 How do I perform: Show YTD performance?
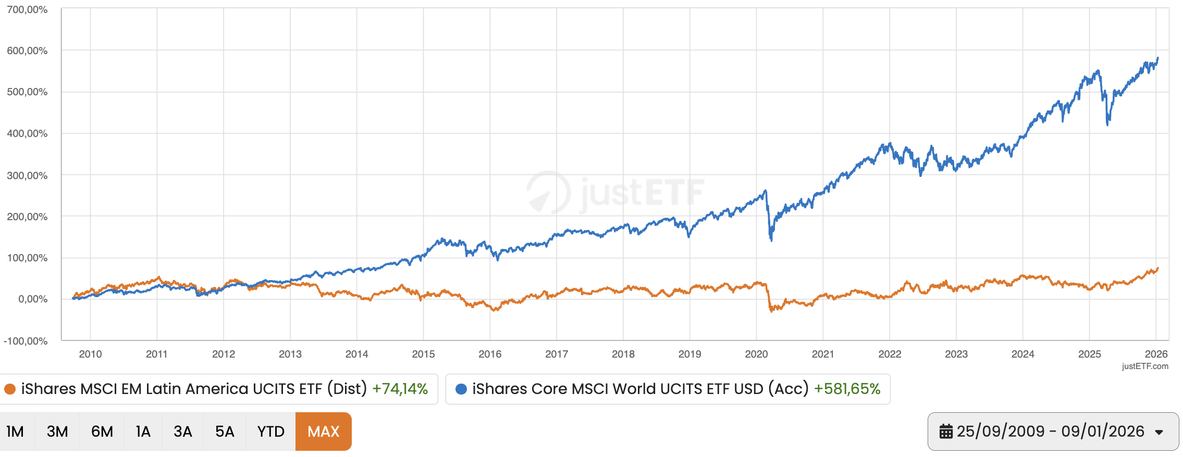271,431
